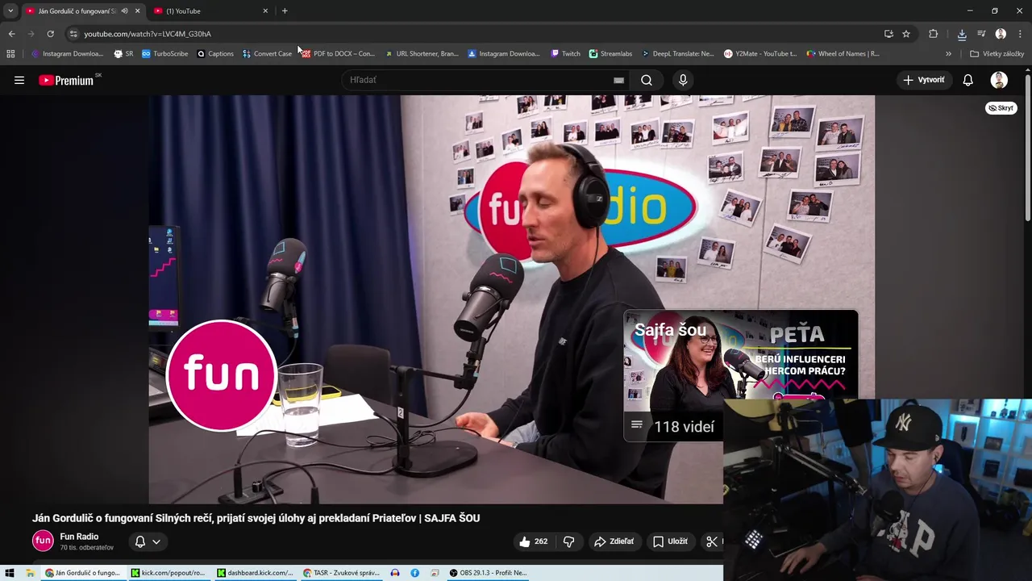Image resolution: width=1032 pixels, height=581 pixels.
Task: Open the clip scissors button
Action: click(x=711, y=541)
